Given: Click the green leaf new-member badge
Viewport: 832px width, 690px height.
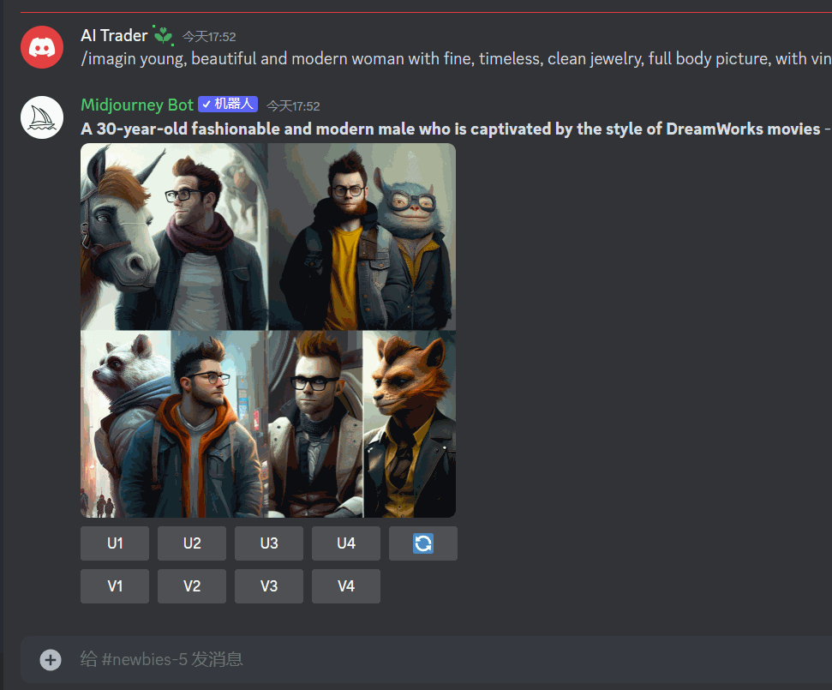Looking at the screenshot, I should (162, 36).
